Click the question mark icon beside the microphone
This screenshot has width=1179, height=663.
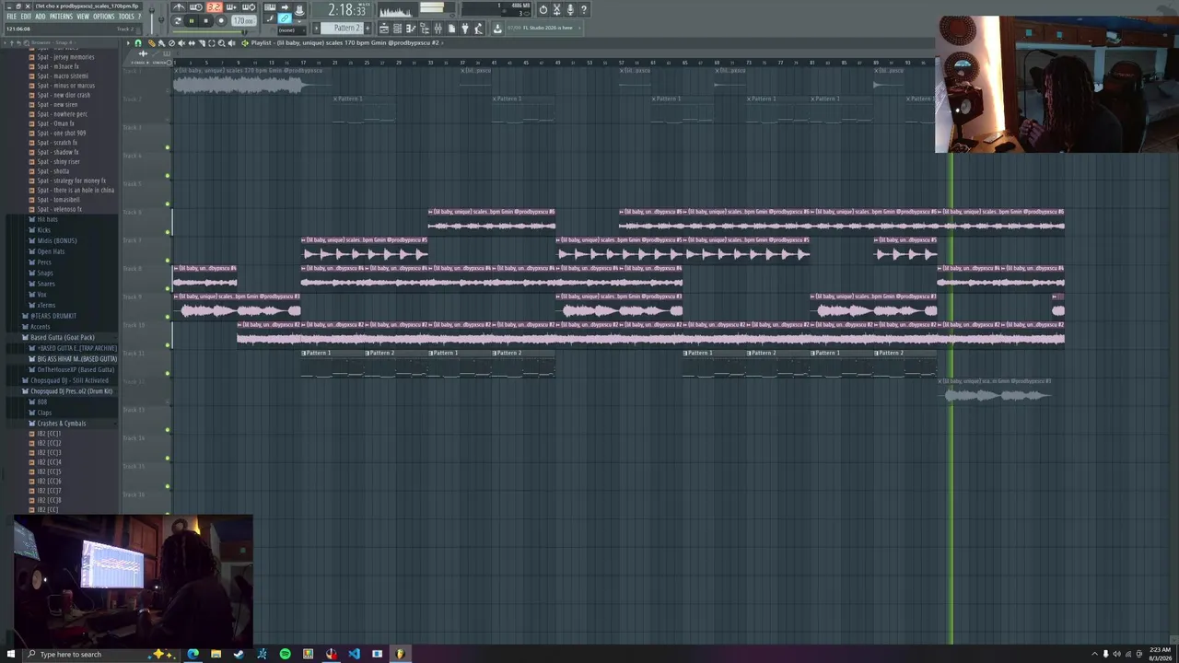point(583,10)
